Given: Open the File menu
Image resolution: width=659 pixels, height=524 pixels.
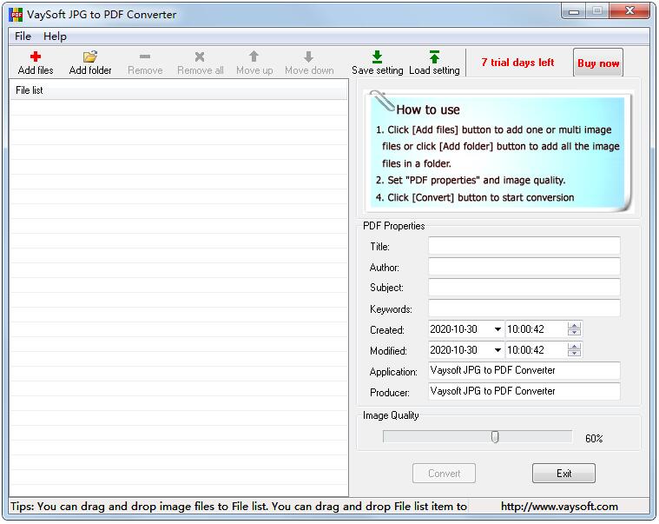Looking at the screenshot, I should (x=23, y=36).
